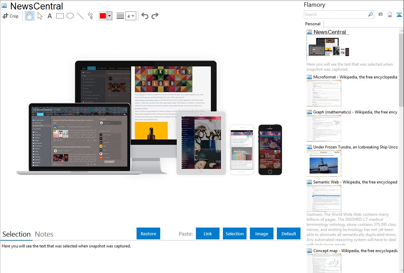Open the Selection tab
The height and width of the screenshot is (273, 404).
[x=17, y=234]
